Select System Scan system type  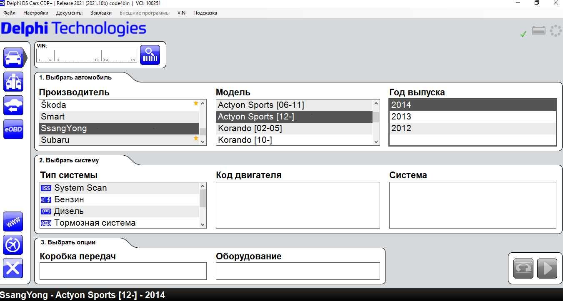coord(120,188)
